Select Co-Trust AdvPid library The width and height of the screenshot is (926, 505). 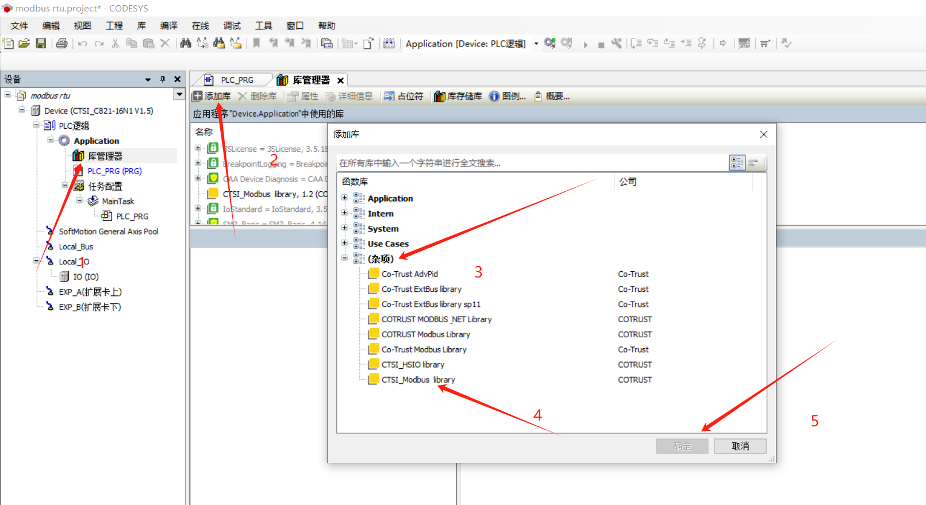pos(409,274)
